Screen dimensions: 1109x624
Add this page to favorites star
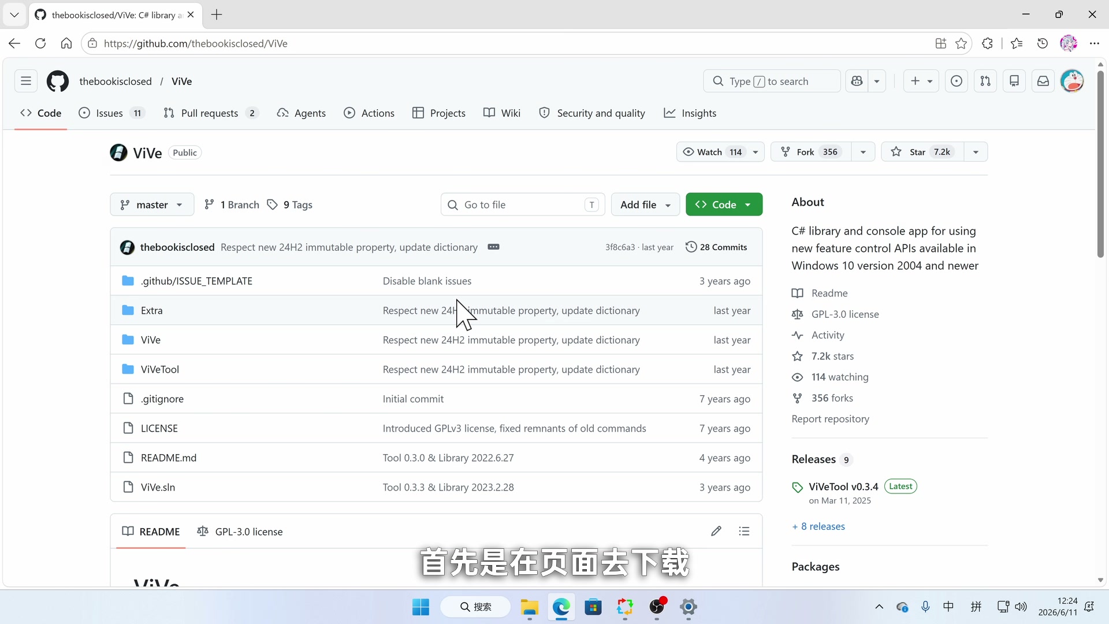961,43
